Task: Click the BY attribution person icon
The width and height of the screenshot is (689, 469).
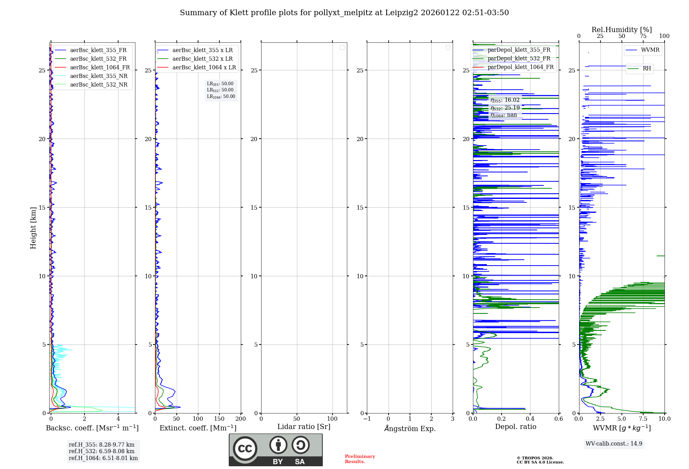Action: (x=278, y=445)
